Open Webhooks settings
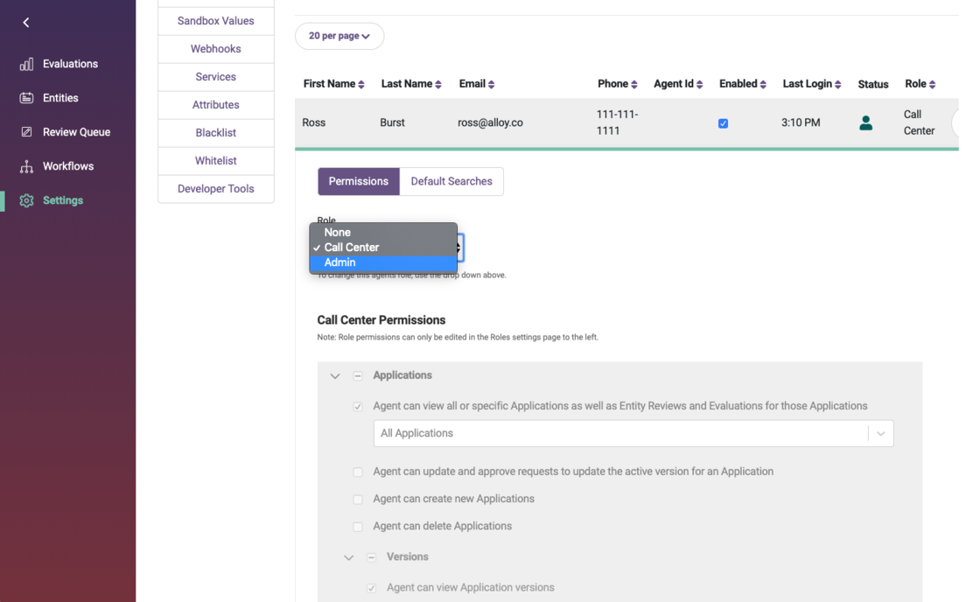980x602 pixels. point(215,48)
